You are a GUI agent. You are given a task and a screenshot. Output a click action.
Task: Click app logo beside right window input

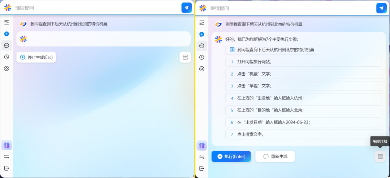[203, 8]
